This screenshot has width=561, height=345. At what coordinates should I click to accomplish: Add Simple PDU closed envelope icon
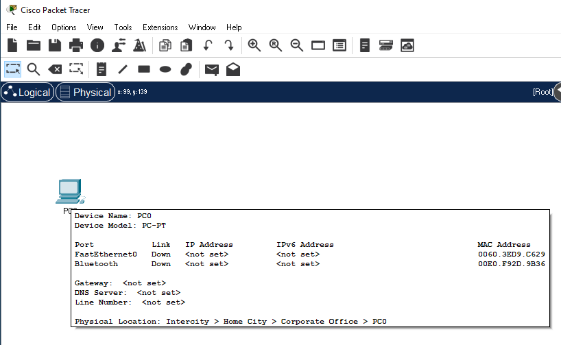click(x=212, y=70)
